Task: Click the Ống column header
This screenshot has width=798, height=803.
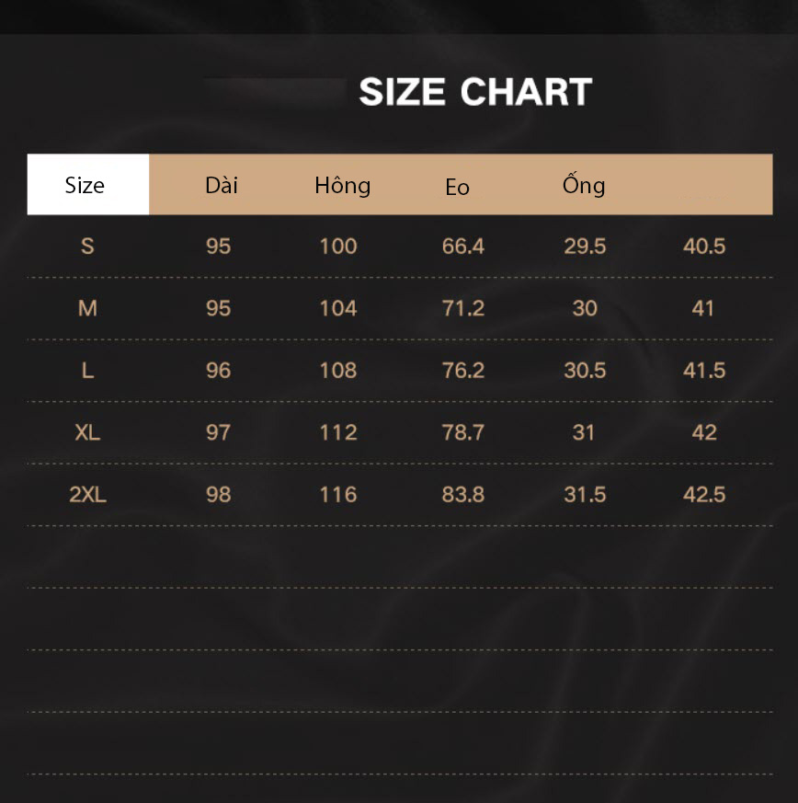Action: (584, 184)
